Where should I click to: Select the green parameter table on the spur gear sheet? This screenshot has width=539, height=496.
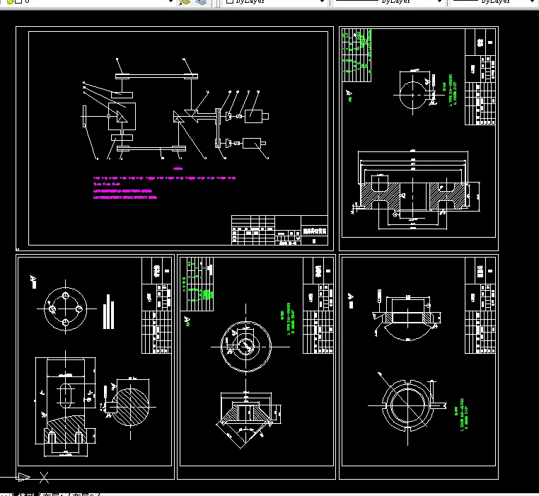click(x=357, y=55)
